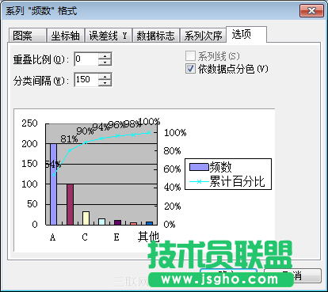Increase the 重叠比例 value with up arrow

pyautogui.click(x=105, y=56)
